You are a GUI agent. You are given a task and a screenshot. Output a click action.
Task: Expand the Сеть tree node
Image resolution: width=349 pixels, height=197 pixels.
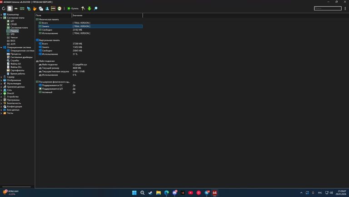(1, 90)
